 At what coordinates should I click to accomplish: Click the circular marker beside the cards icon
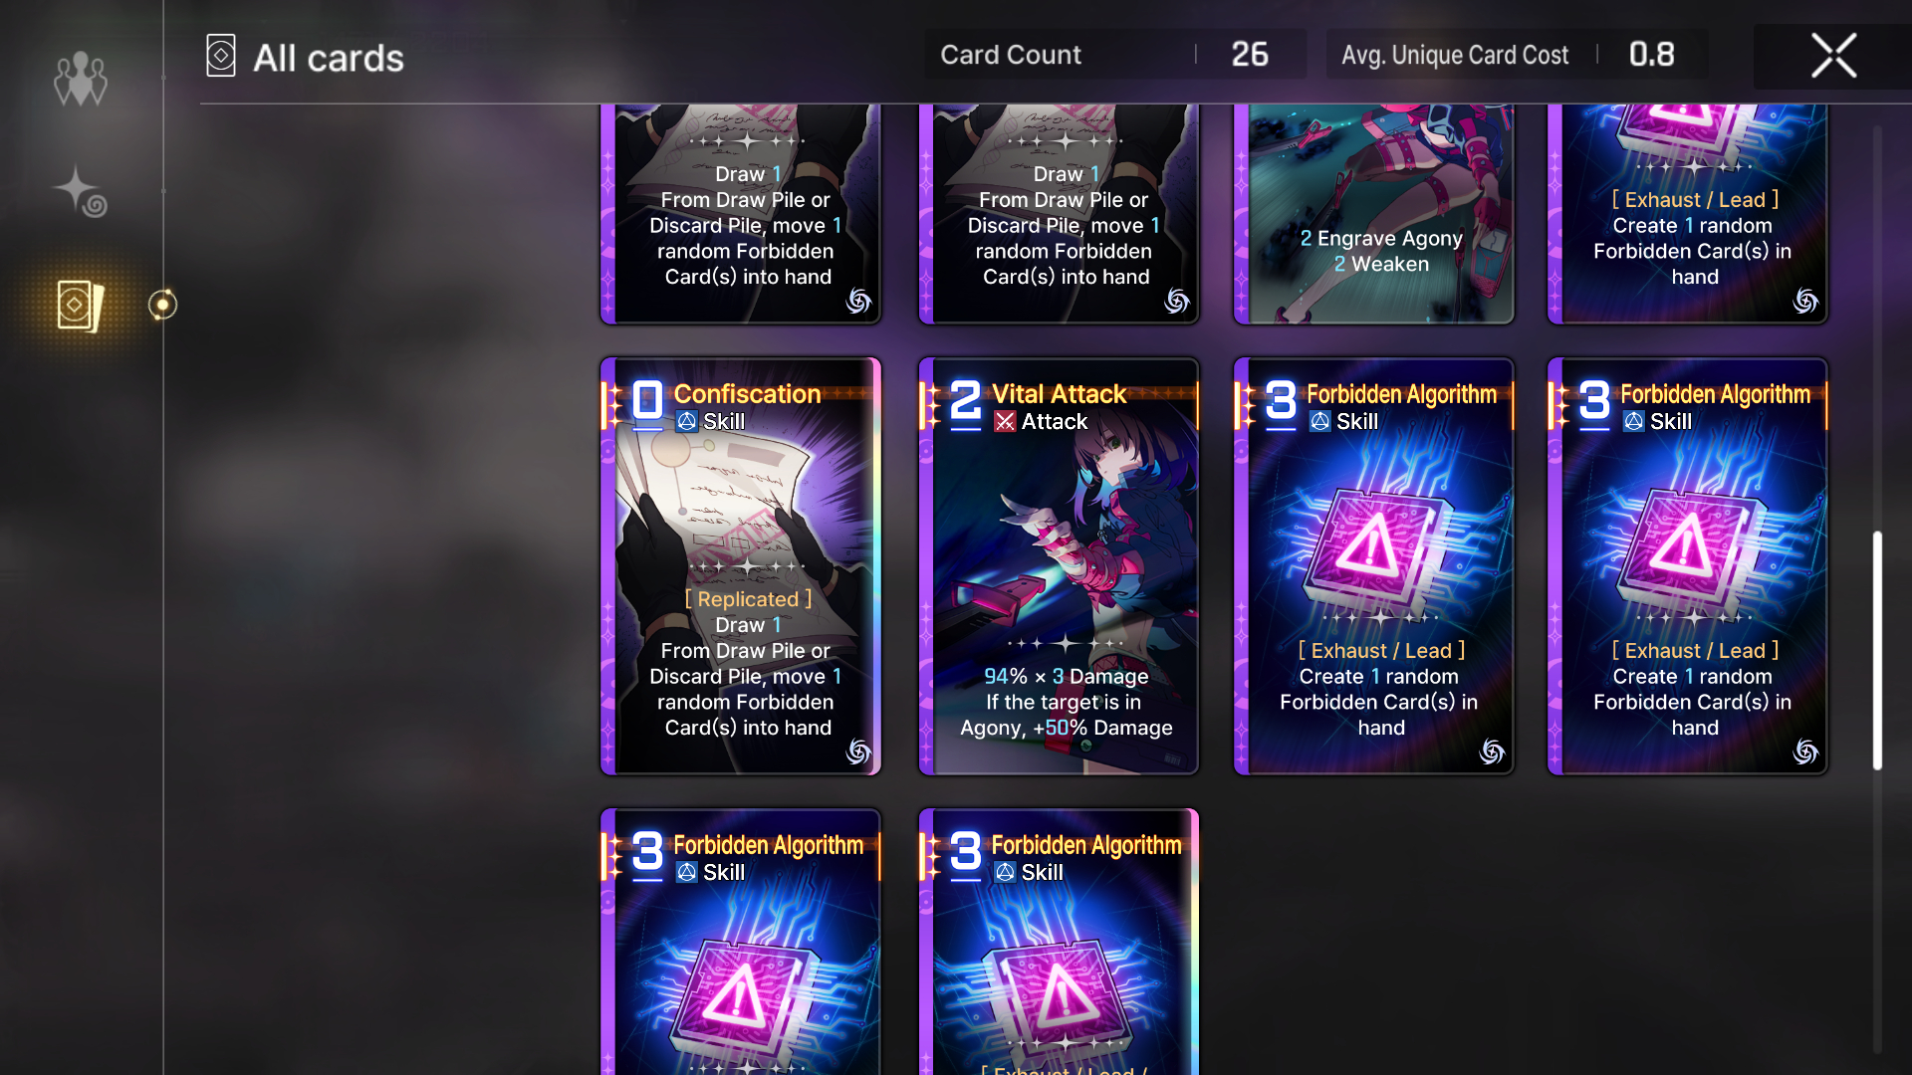(x=162, y=305)
